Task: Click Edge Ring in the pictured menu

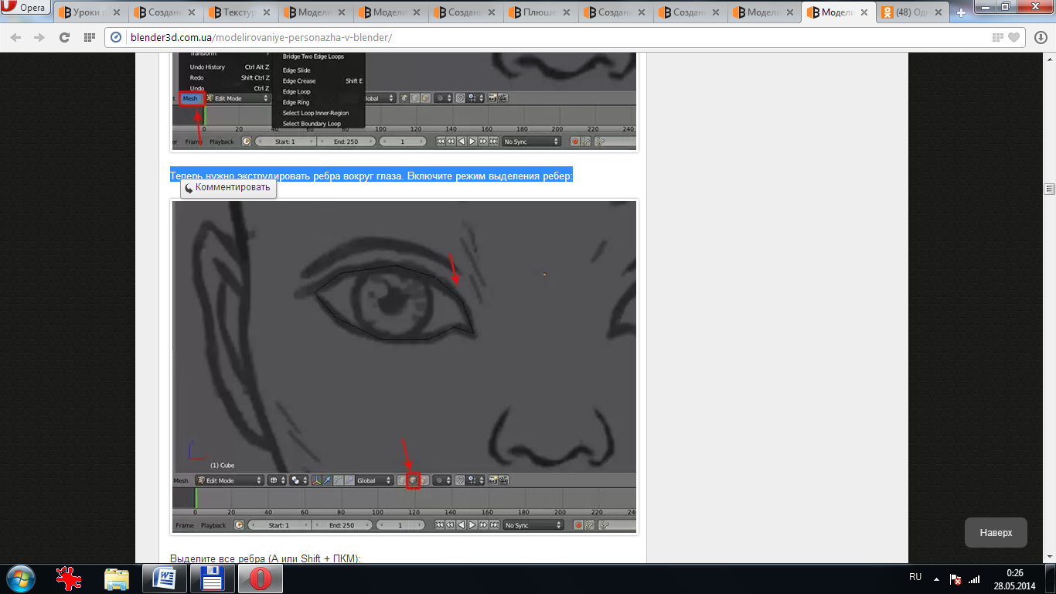Action: (296, 102)
